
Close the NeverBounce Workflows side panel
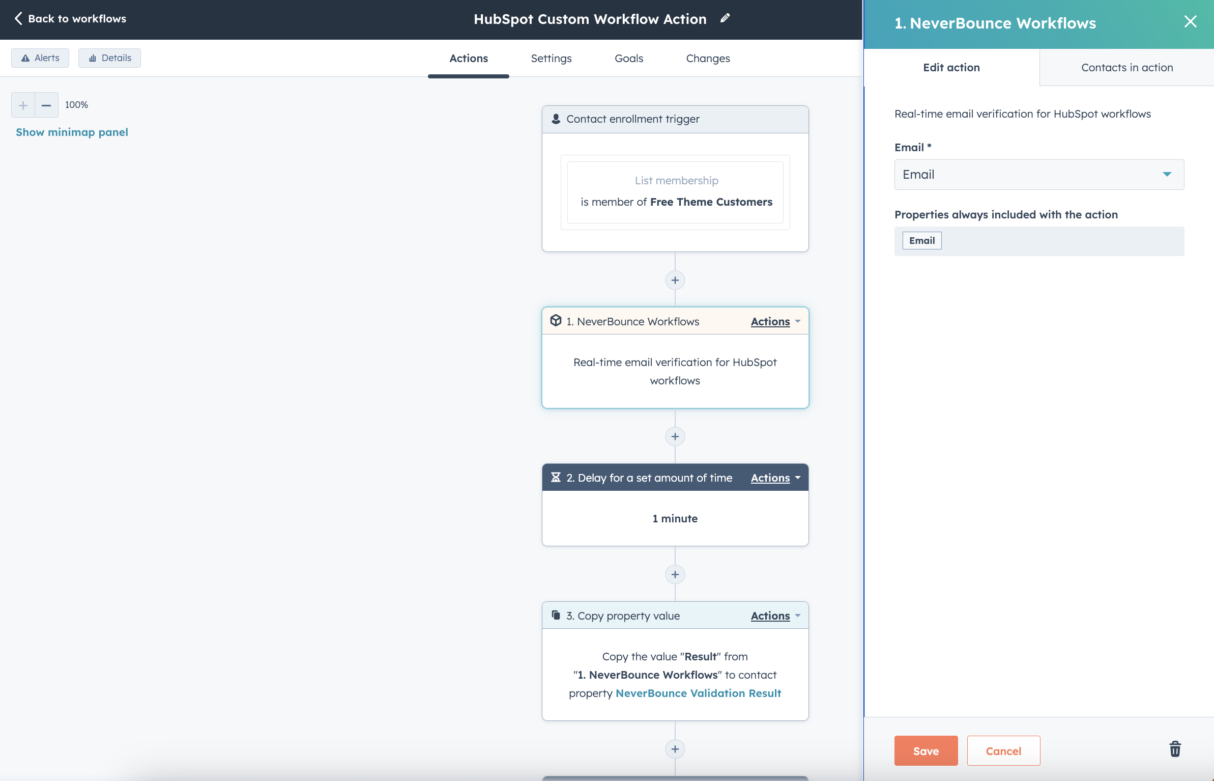click(1190, 21)
